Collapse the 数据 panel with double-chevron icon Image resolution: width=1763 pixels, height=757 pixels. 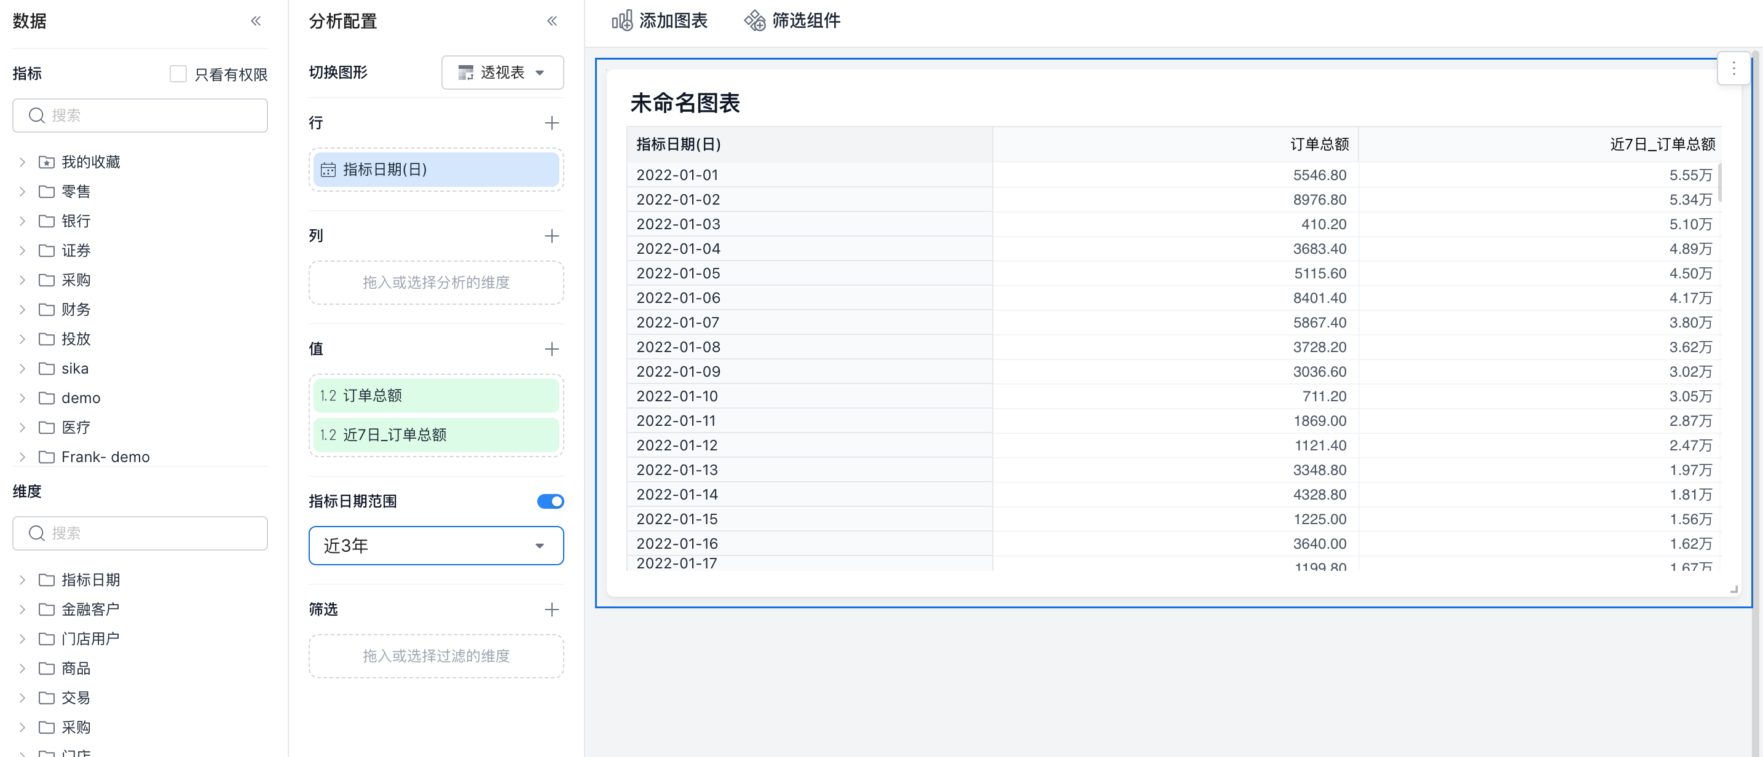(x=256, y=22)
